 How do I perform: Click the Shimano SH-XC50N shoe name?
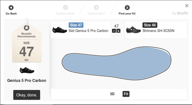pos(158,31)
